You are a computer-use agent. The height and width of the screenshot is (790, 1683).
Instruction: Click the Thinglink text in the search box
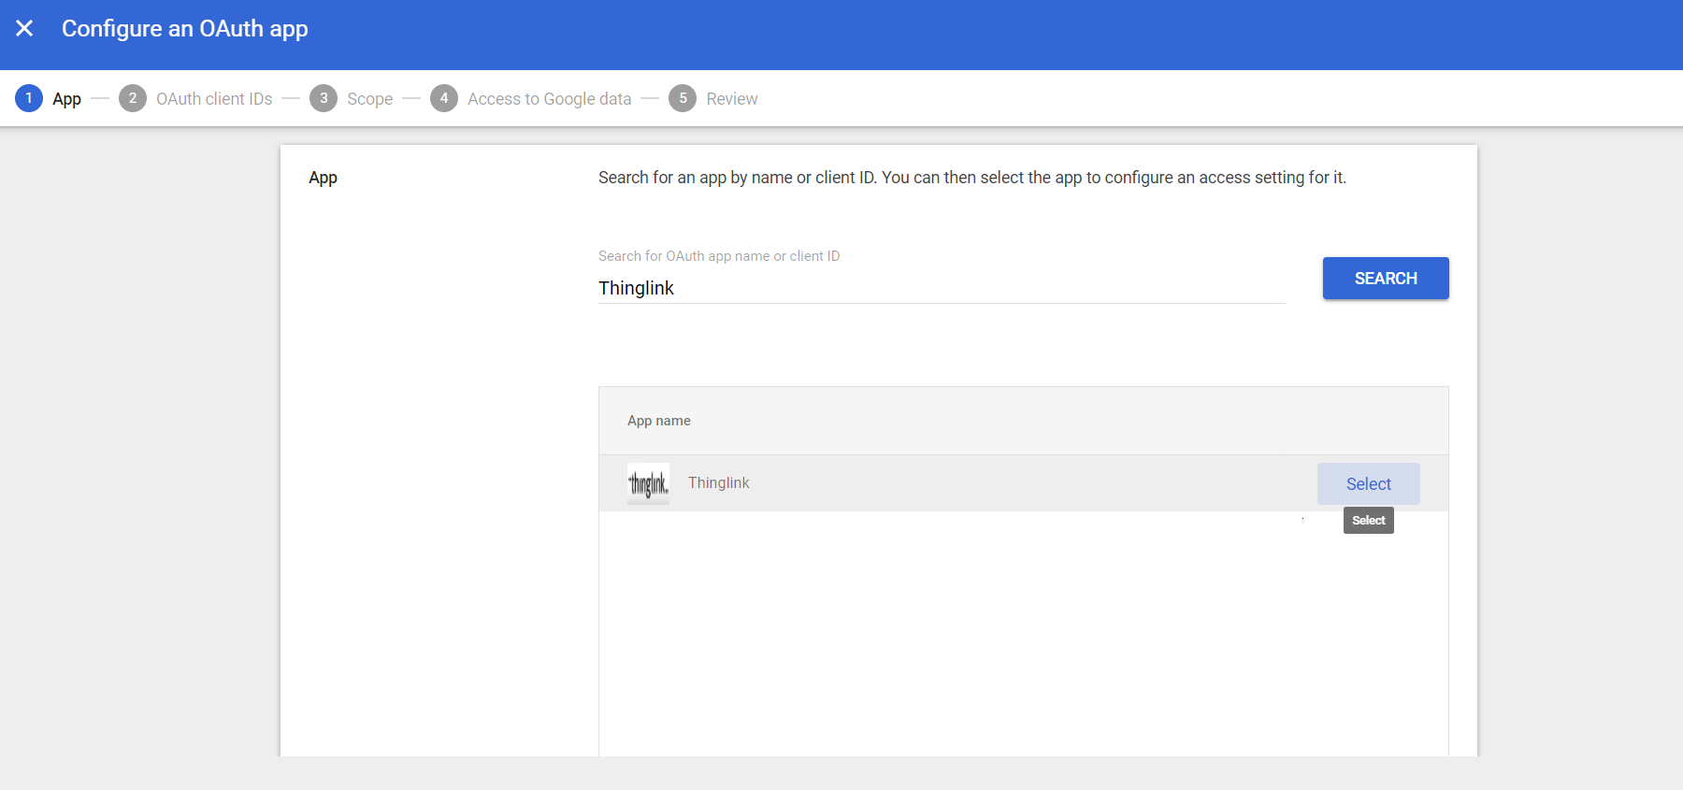click(x=637, y=288)
